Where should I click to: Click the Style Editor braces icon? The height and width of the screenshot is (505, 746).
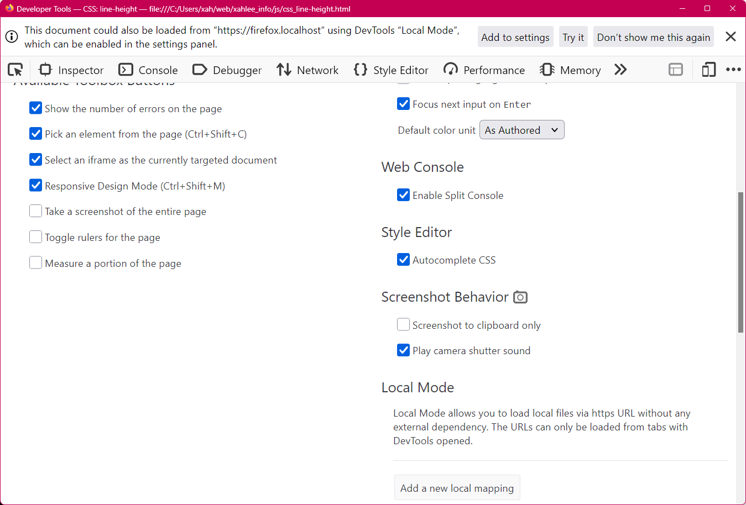click(361, 70)
